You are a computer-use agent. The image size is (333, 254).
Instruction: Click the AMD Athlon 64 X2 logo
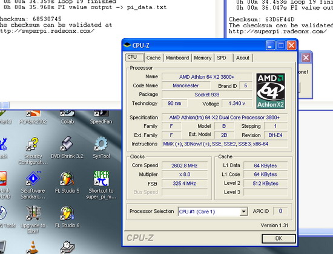pyautogui.click(x=271, y=91)
